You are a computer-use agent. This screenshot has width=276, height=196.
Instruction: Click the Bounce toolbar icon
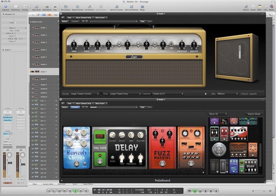pos(246,7)
